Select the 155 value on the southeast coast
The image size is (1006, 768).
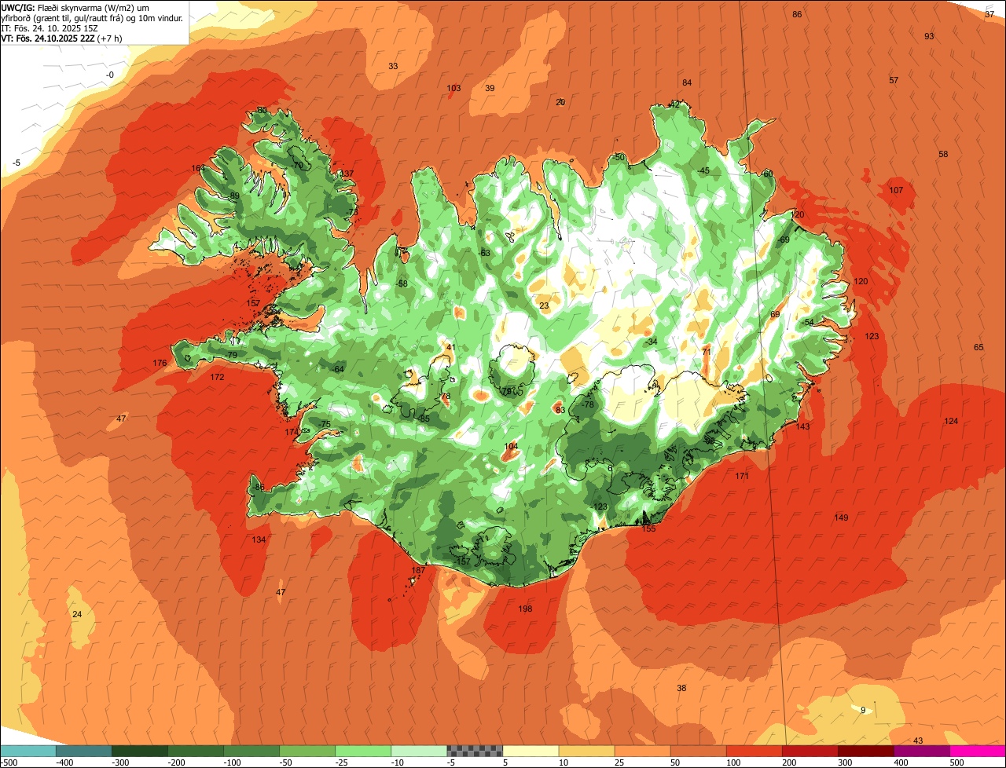tap(648, 529)
